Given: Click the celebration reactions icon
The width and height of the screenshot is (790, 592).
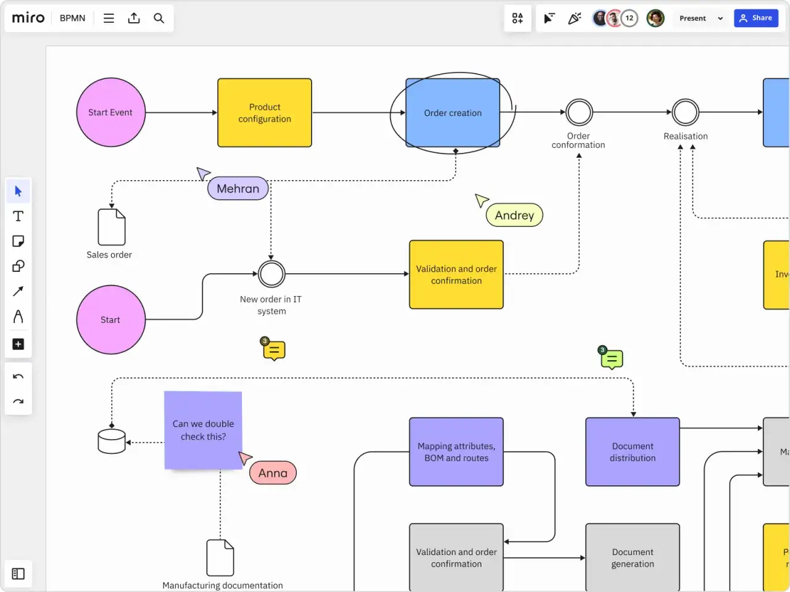Looking at the screenshot, I should pyautogui.click(x=574, y=18).
